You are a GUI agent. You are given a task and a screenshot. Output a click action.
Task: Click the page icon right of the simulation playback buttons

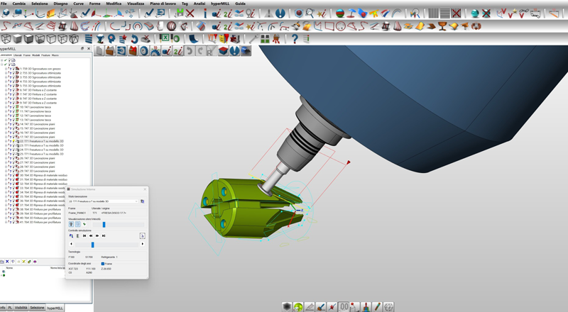coord(143,235)
